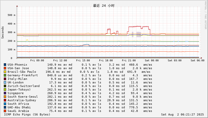The width and height of the screenshot is (208, 118).
Task: Click the Fri 12:00 time axis label
Action: pos(60,60)
